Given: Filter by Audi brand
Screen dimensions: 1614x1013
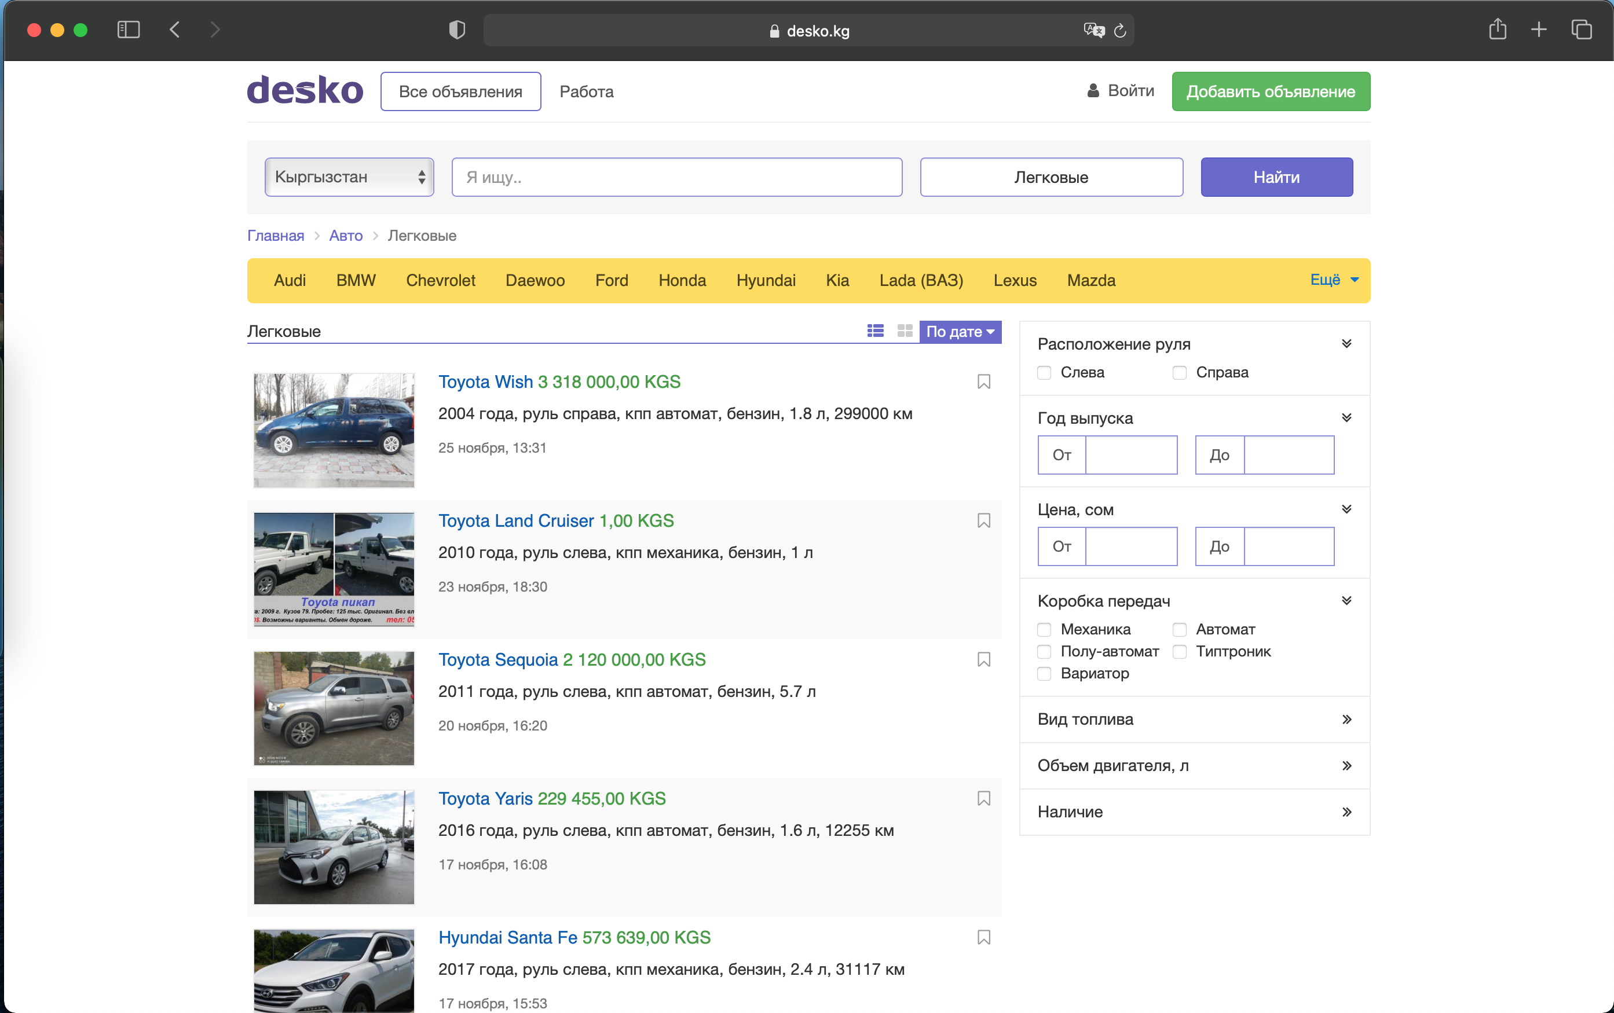Looking at the screenshot, I should [290, 280].
